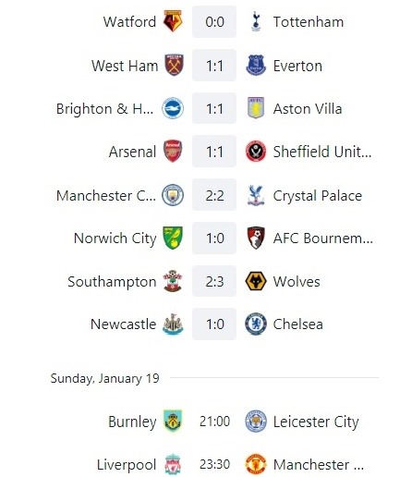The height and width of the screenshot is (477, 412).
Task: Open the Newcastle team name link
Action: click(123, 324)
